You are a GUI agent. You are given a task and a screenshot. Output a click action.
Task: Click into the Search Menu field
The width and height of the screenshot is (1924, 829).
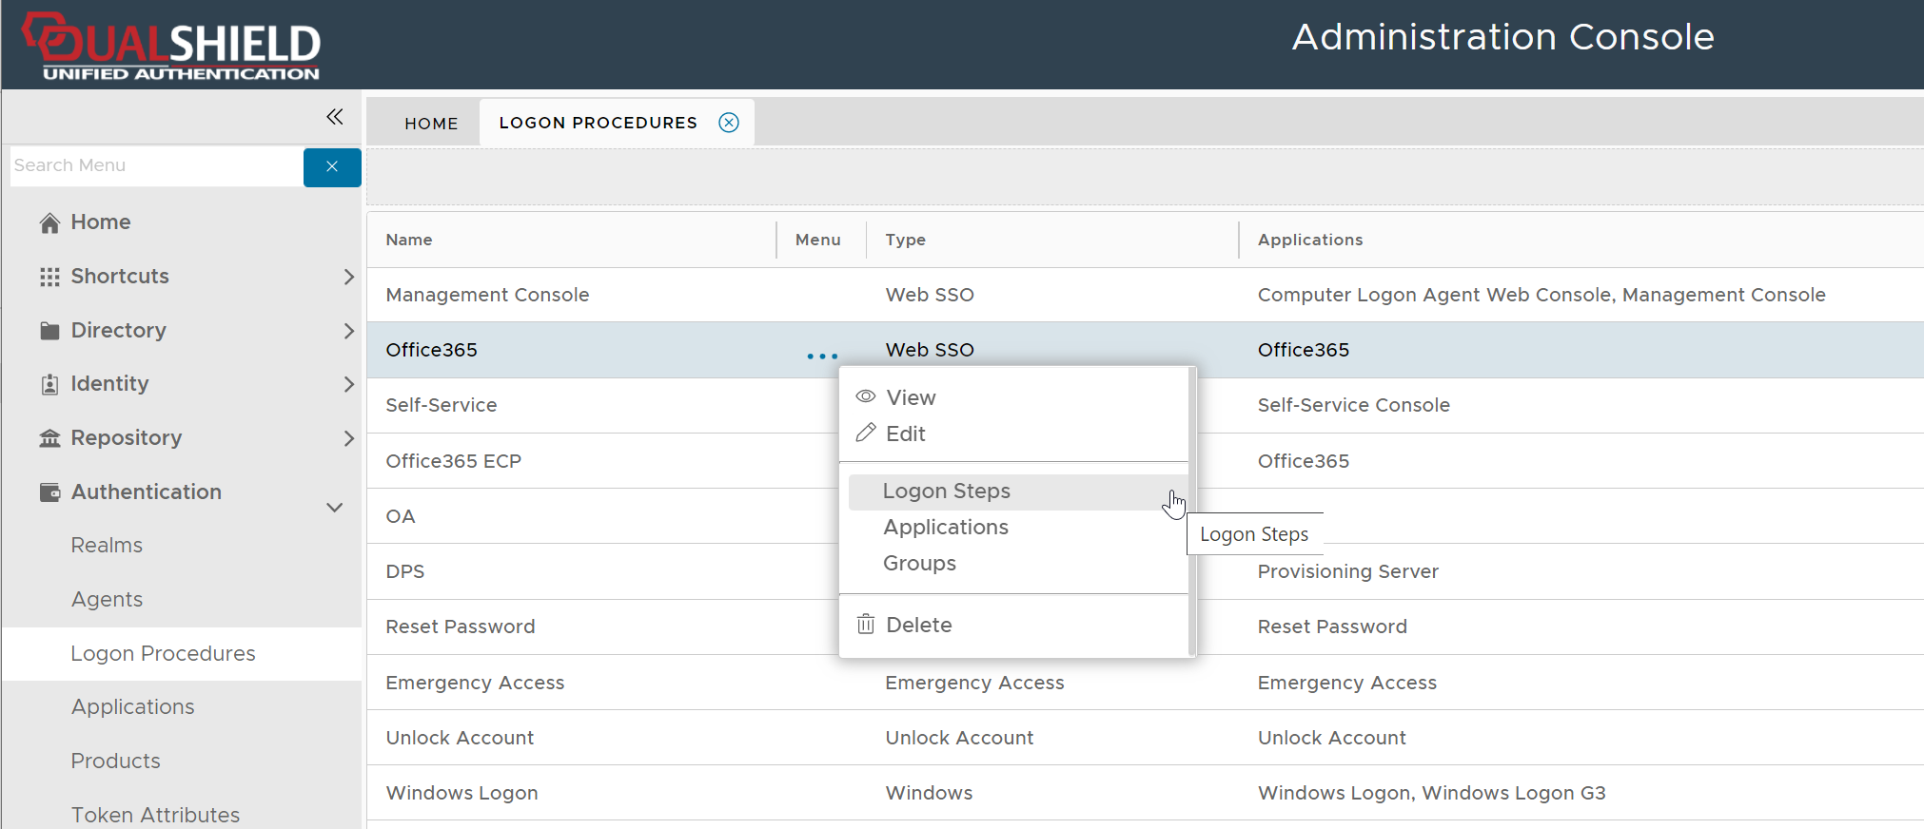point(155,166)
